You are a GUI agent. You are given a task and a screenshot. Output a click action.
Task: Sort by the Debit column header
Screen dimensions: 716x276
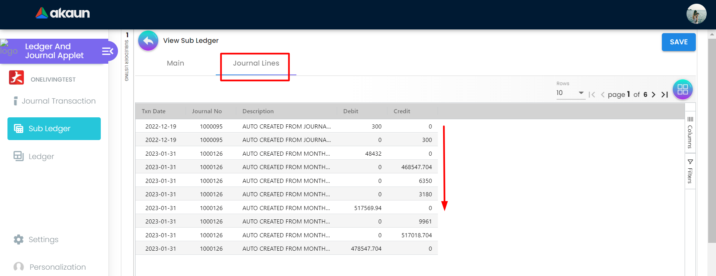coord(351,111)
